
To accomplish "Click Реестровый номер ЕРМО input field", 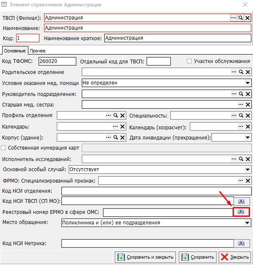I will [x=168, y=213].
